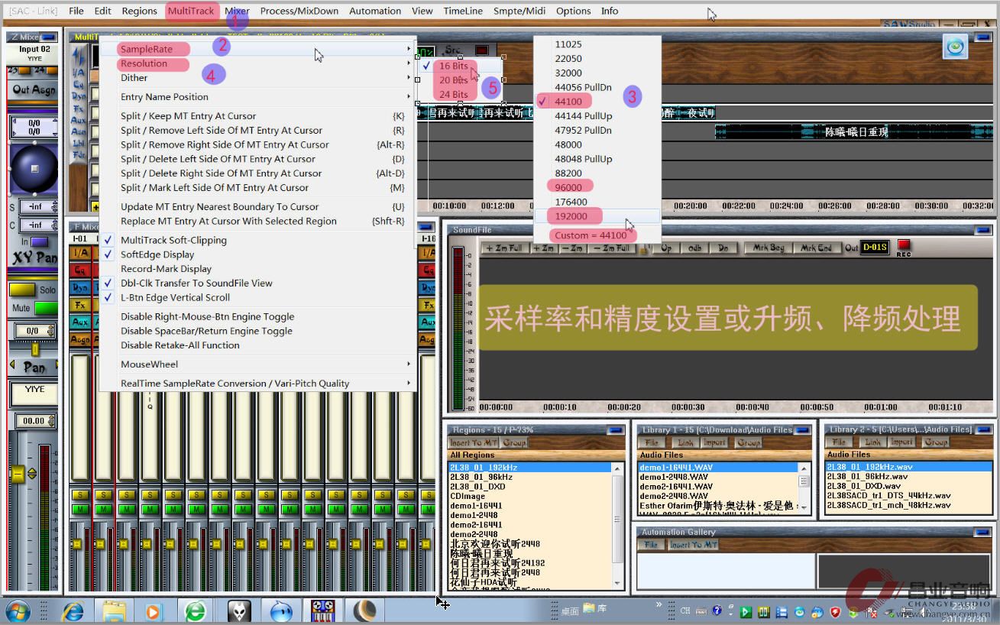Image resolution: width=1000 pixels, height=625 pixels.
Task: Click + Zm Full in SoundFile
Action: pyautogui.click(x=504, y=248)
